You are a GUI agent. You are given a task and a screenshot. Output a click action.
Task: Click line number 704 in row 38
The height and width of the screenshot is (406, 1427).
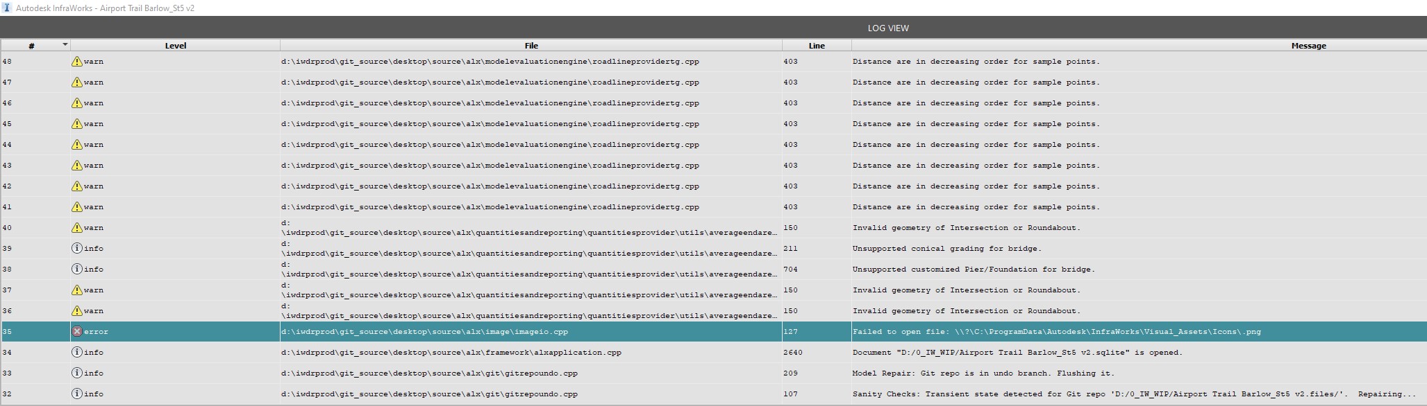click(790, 269)
